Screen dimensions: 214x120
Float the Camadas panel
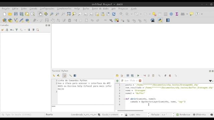(46, 25)
